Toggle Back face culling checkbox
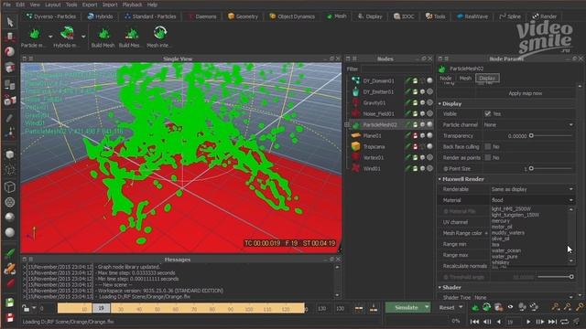The image size is (586, 329). 488,146
